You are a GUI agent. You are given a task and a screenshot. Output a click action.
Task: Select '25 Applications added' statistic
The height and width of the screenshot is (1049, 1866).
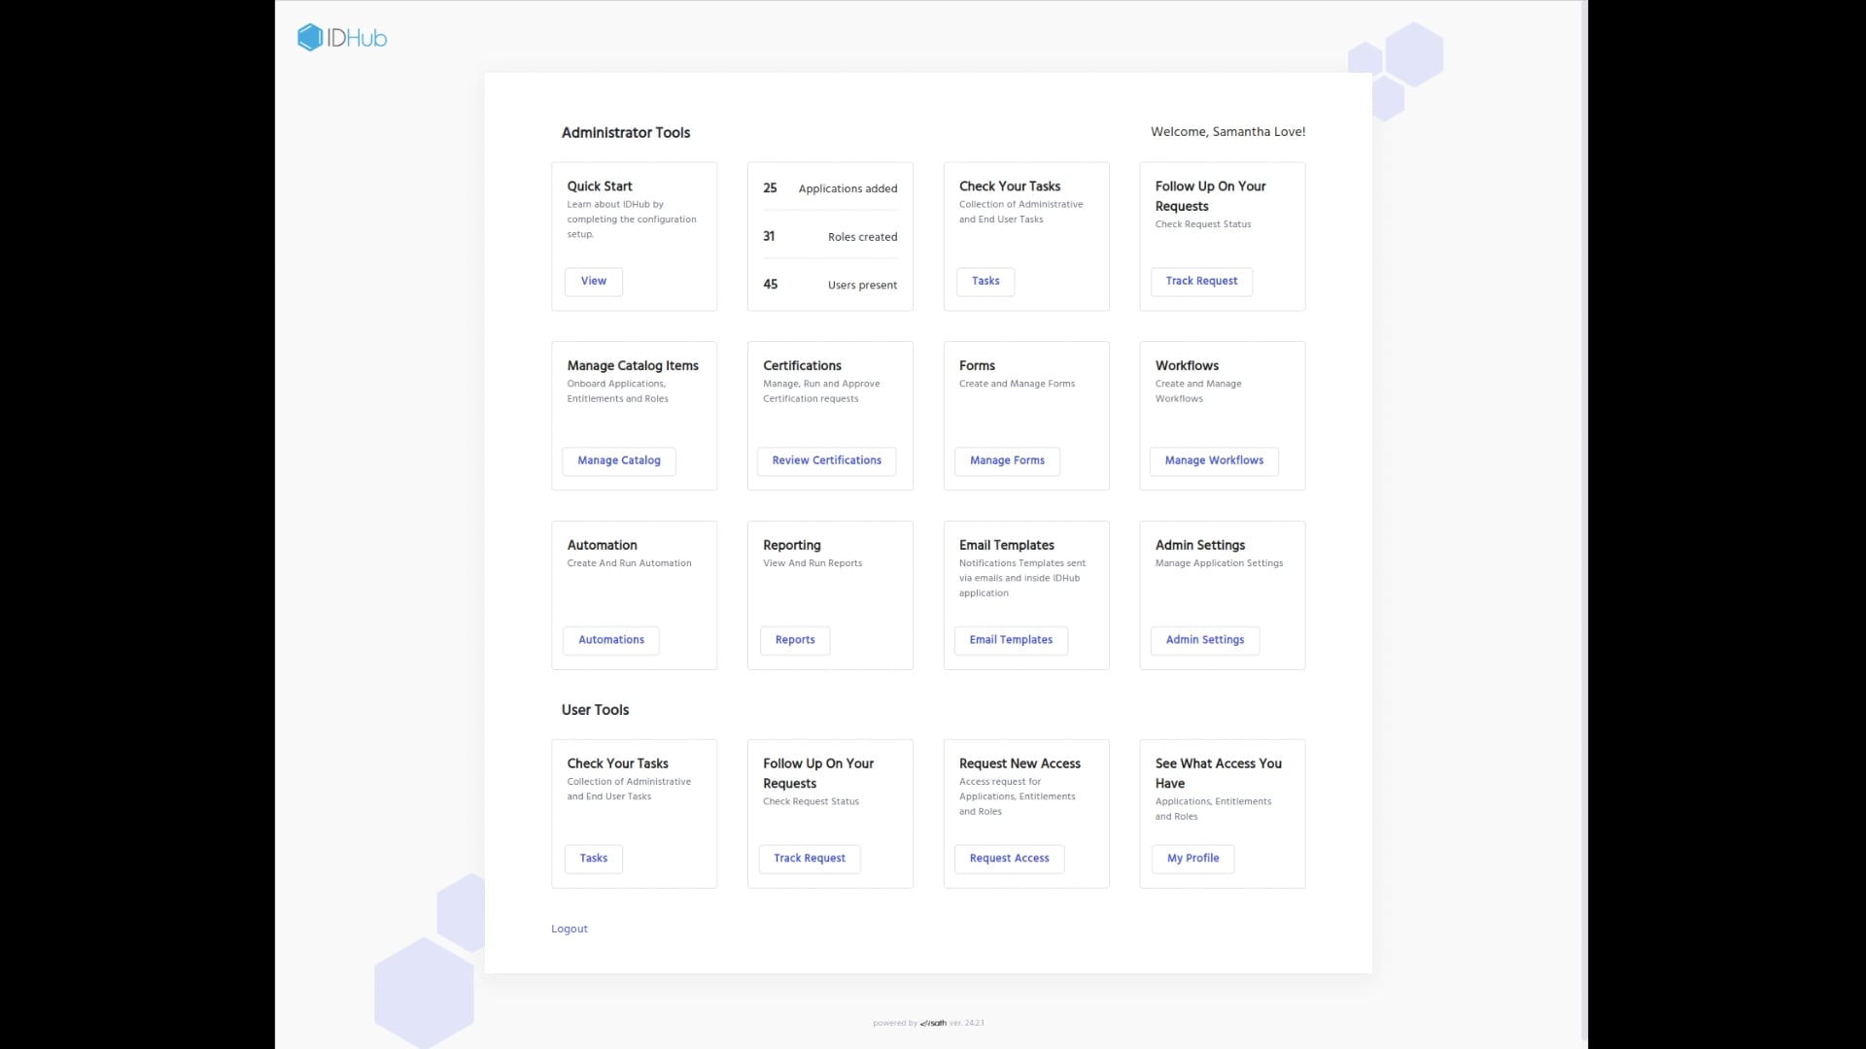click(830, 188)
